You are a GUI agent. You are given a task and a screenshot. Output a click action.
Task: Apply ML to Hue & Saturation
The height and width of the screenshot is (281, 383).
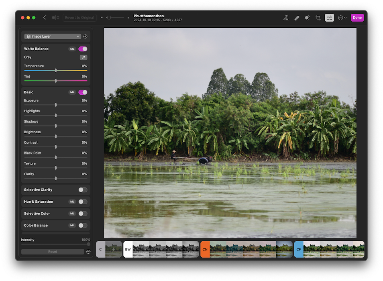click(x=72, y=202)
